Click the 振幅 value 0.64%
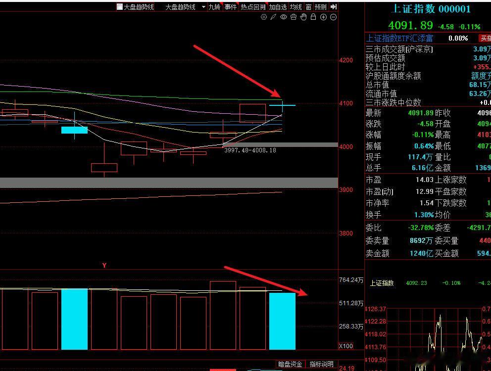Screen dimensions: 491x371 [424, 146]
